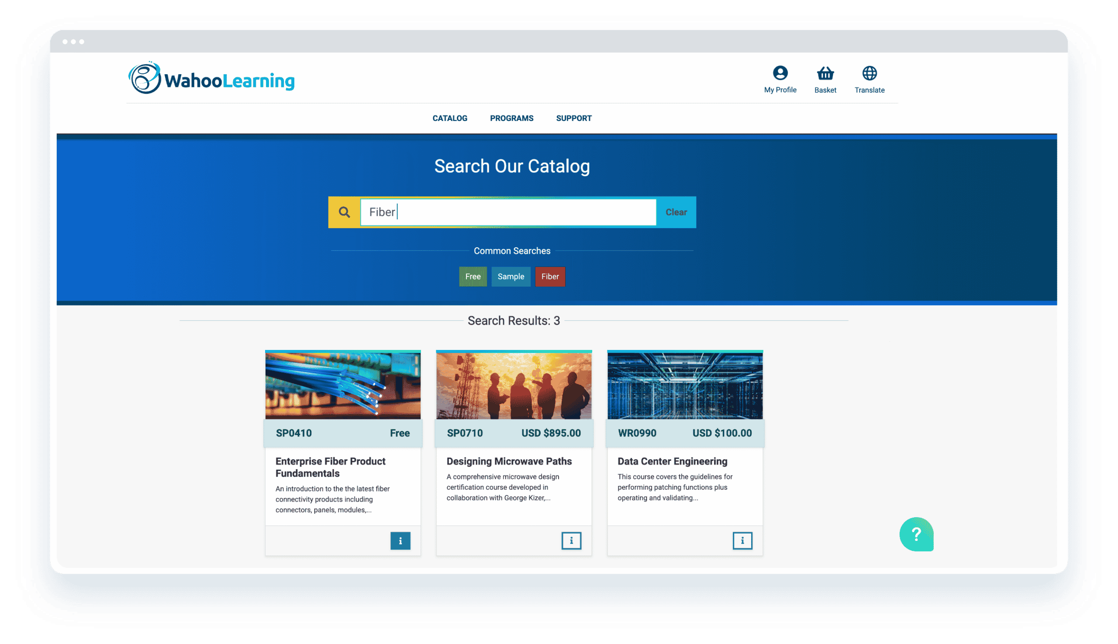Click the magnifying glass search icon
The image size is (1118, 644).
[x=345, y=212]
